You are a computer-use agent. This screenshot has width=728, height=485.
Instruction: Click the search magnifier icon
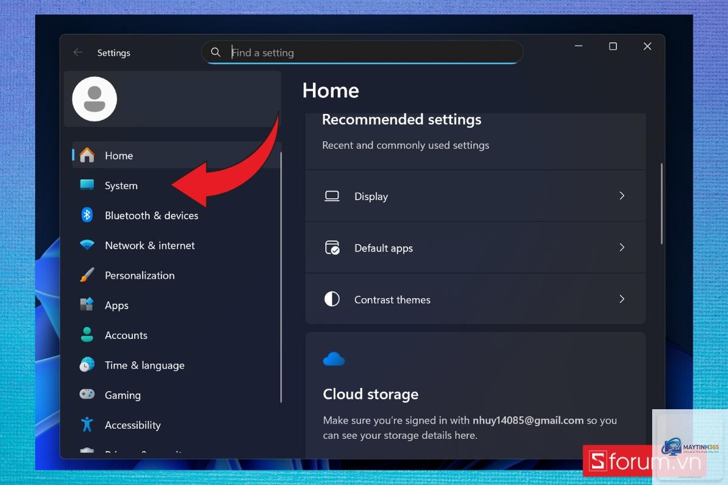pyautogui.click(x=215, y=52)
